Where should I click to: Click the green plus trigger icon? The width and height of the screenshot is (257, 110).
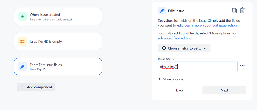(22, 16)
